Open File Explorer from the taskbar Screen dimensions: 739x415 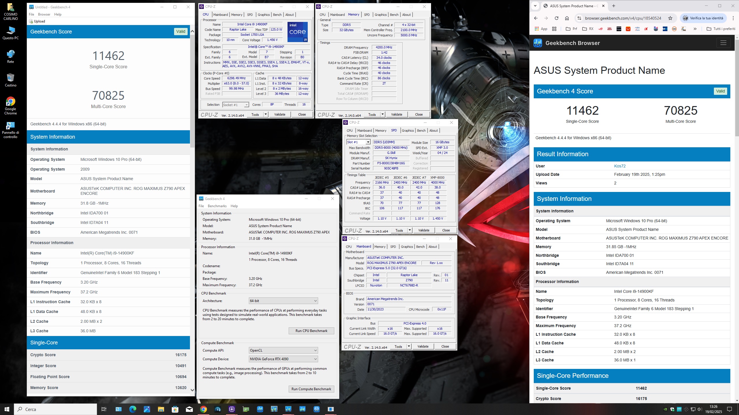point(161,409)
